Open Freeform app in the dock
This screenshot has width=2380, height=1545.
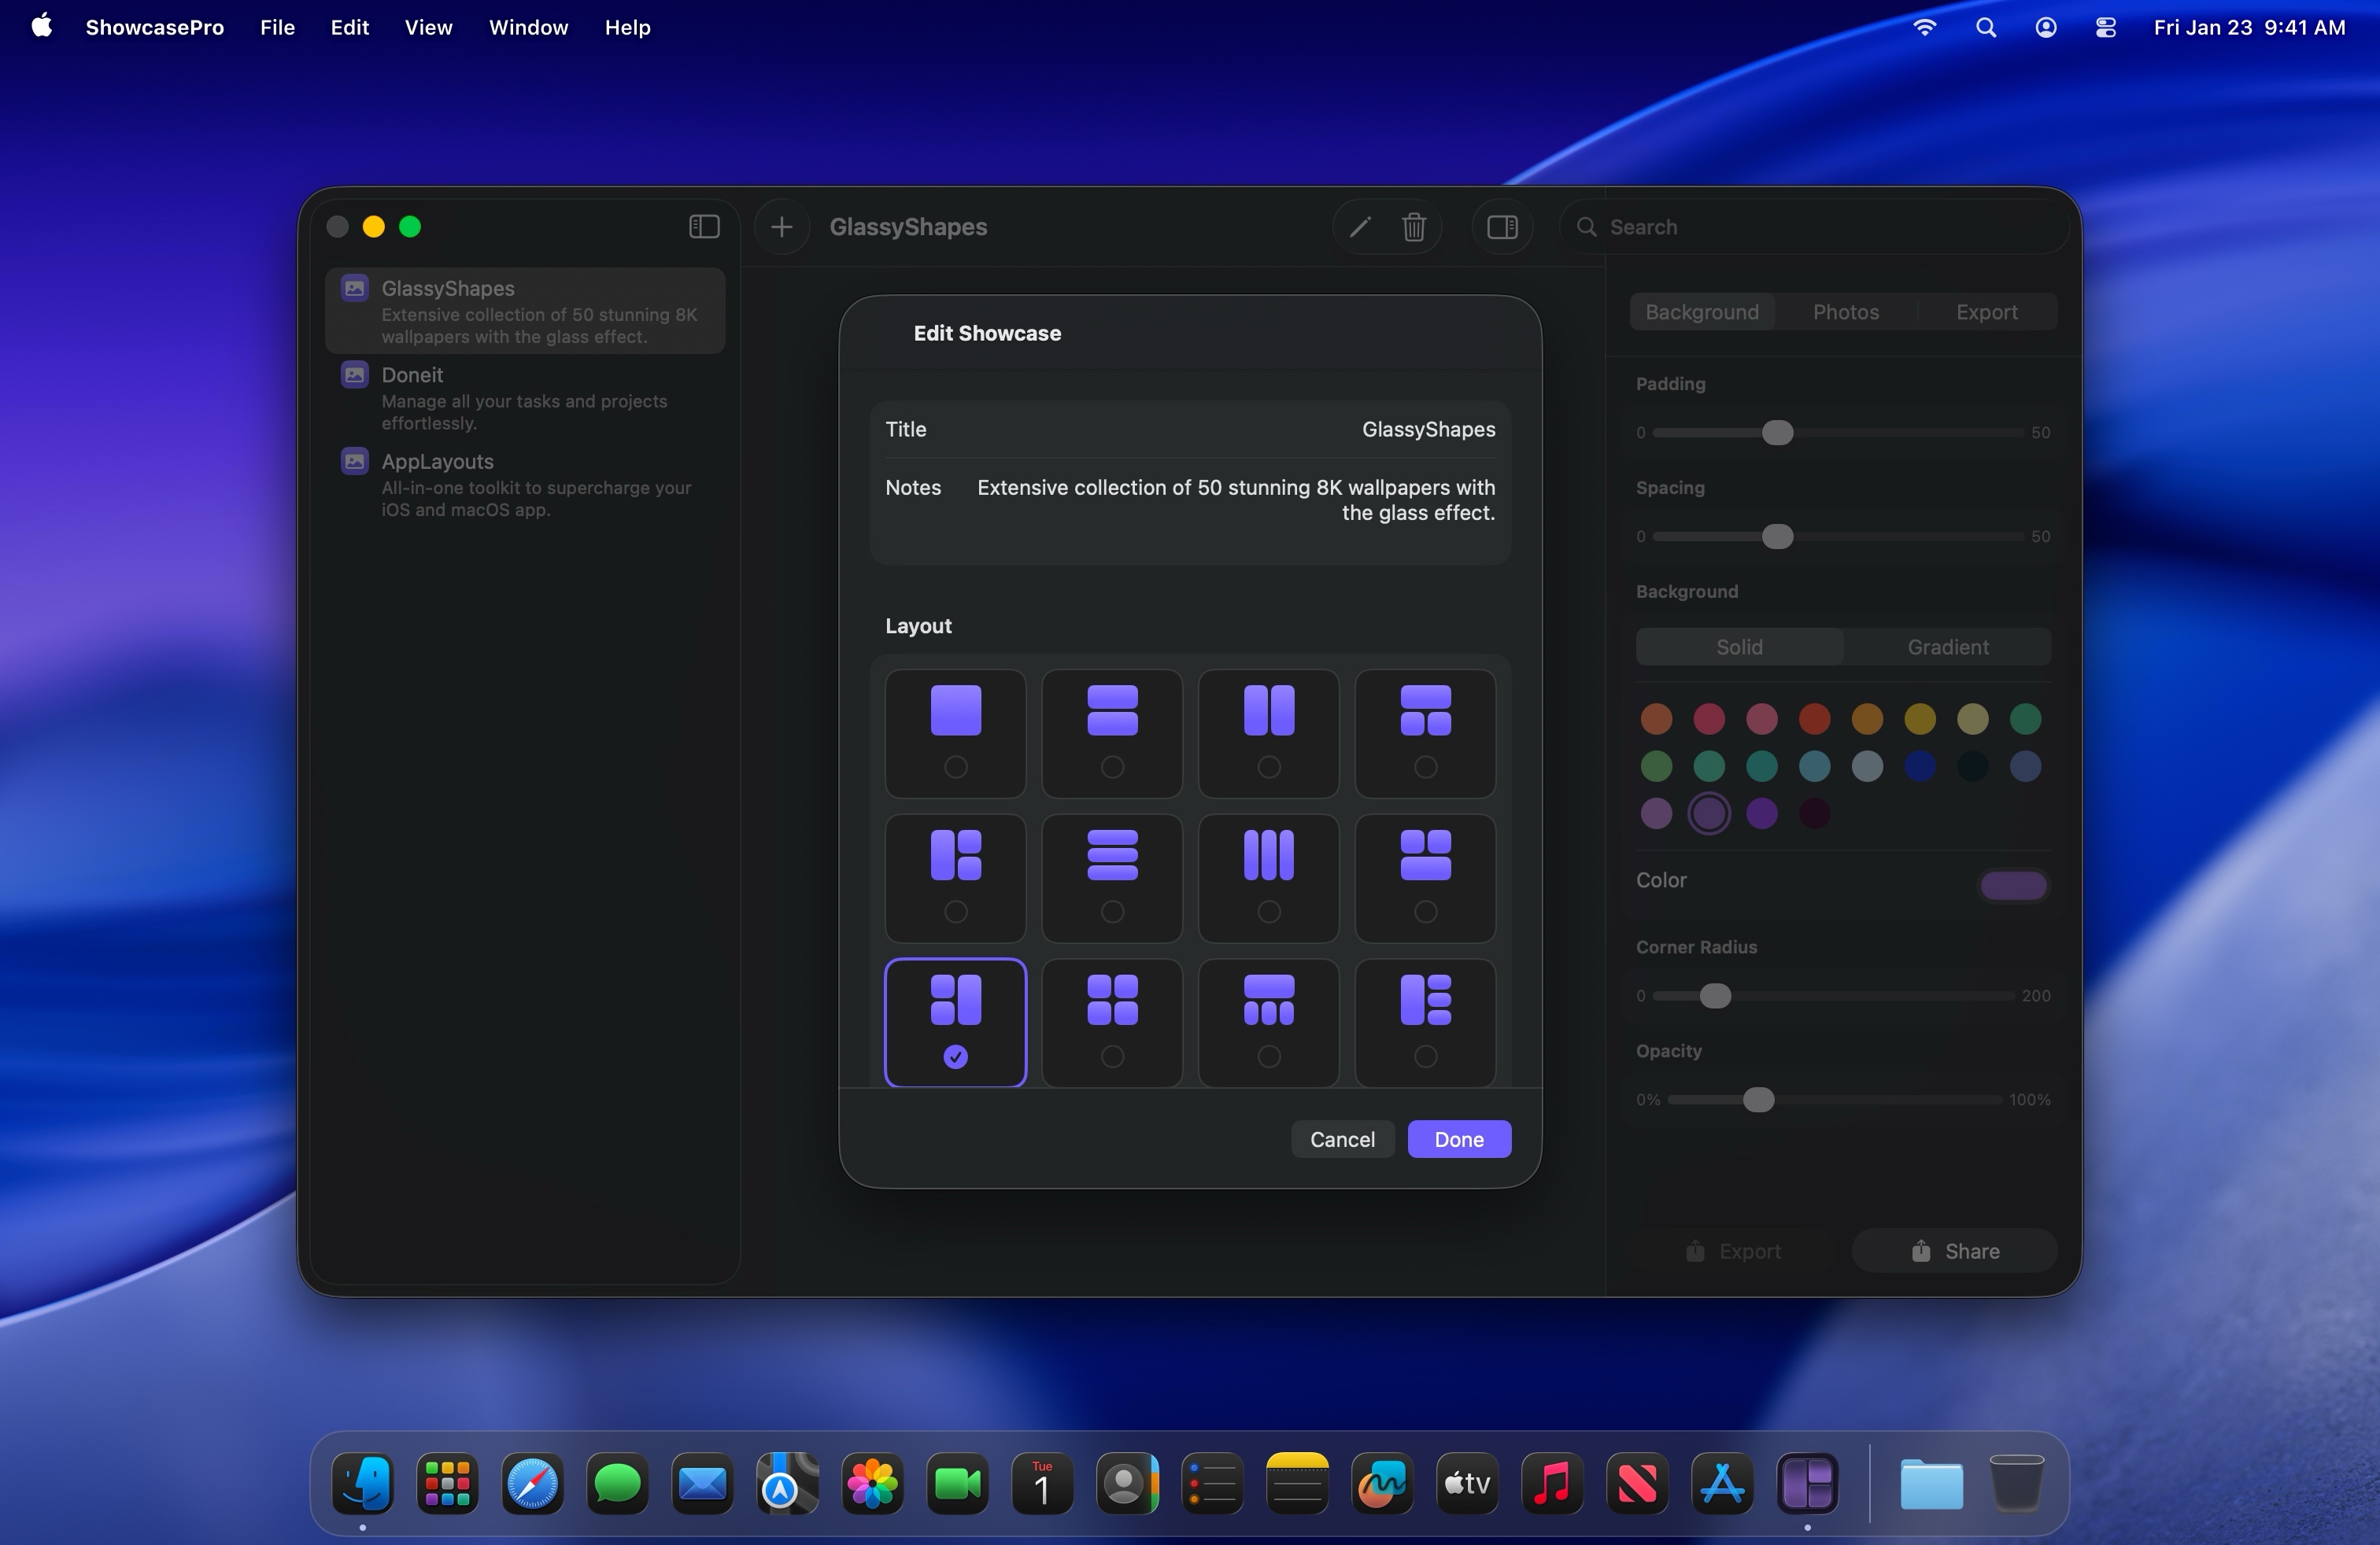1382,1484
